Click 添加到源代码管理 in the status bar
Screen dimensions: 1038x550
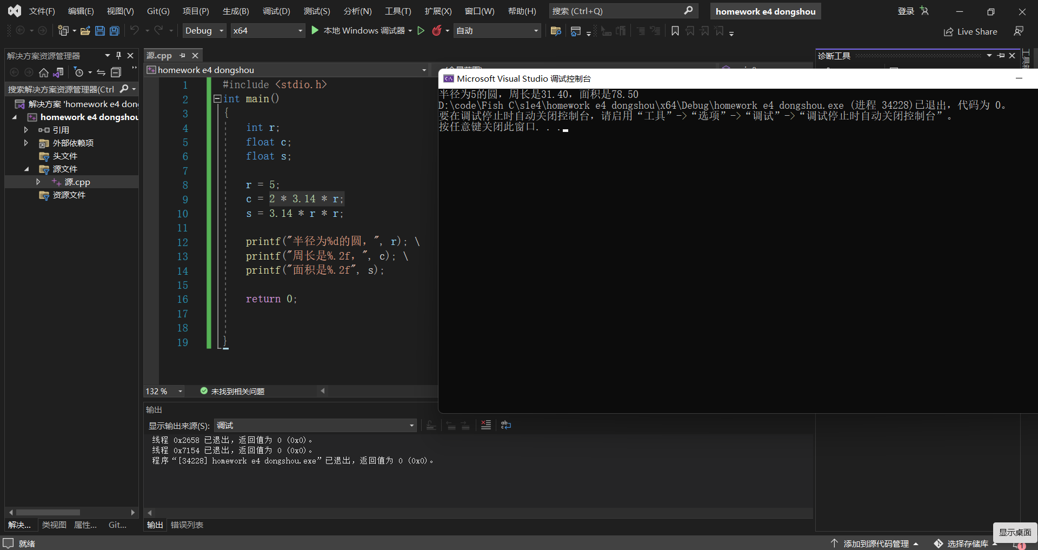tap(875, 543)
